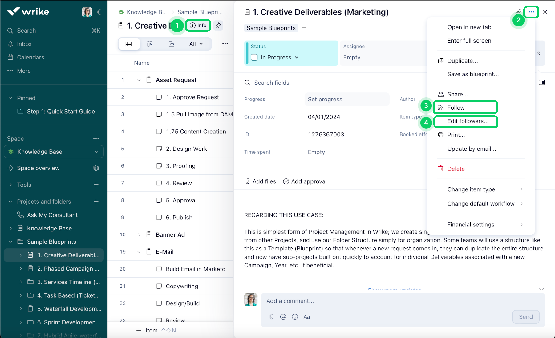Expand the Banner Ad row
This screenshot has width=555, height=338.
point(139,234)
